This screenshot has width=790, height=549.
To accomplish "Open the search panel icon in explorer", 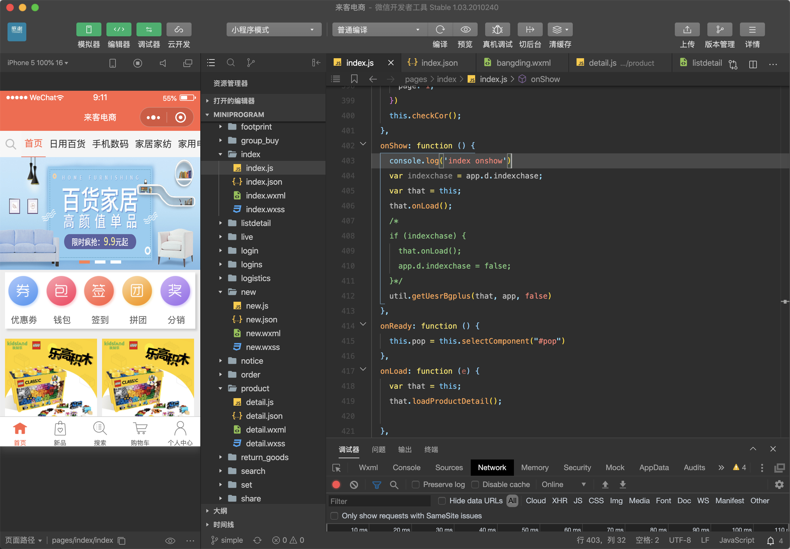I will (231, 63).
